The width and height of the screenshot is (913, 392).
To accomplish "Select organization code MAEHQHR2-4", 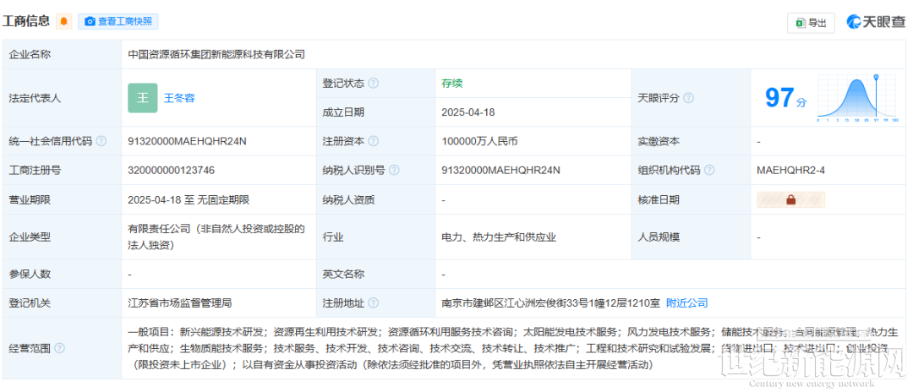I will pyautogui.click(x=790, y=171).
